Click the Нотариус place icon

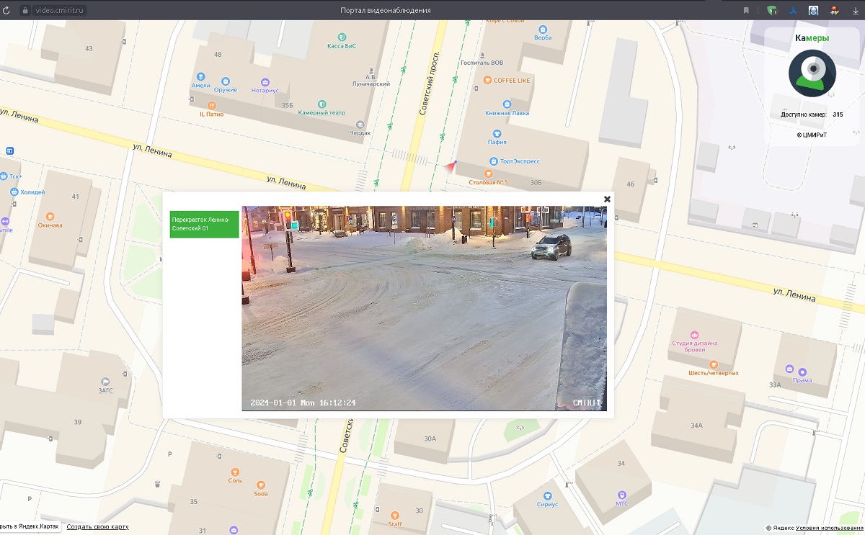coord(265,82)
